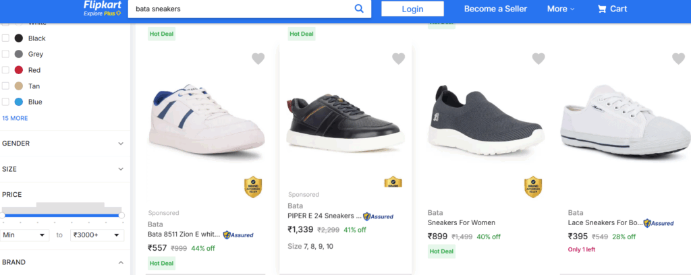Open the ₹3000+ max price dropdown
The height and width of the screenshot is (275, 691).
(97, 235)
